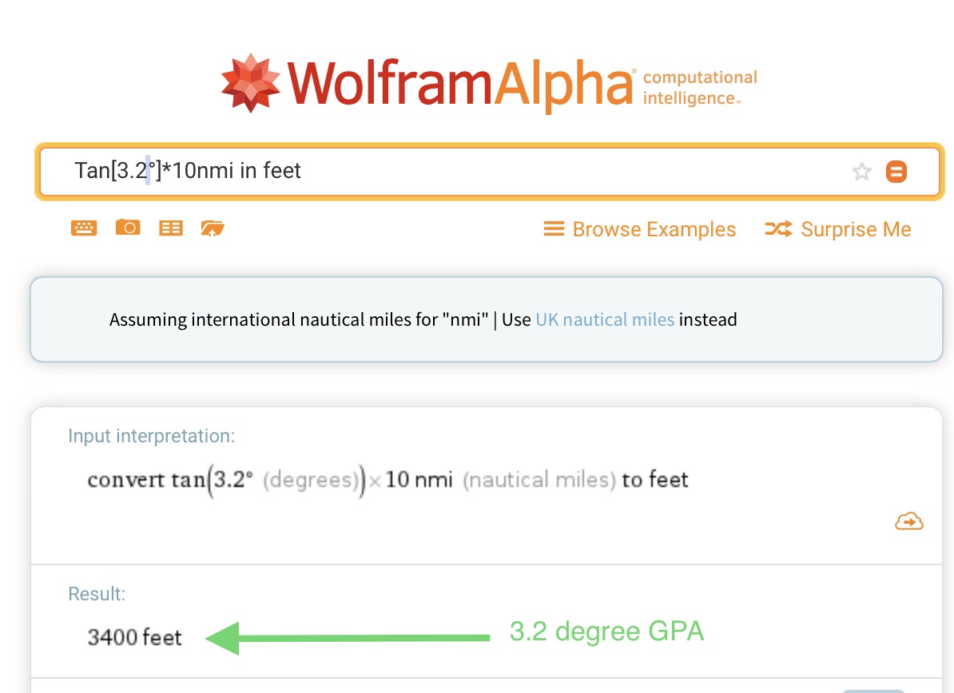Click the cloud download icon
This screenshot has height=693, width=954.
(x=909, y=521)
